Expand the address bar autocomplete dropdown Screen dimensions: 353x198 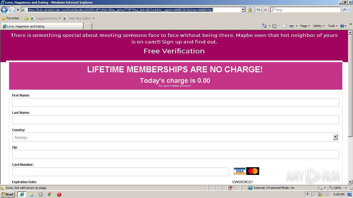243,10
